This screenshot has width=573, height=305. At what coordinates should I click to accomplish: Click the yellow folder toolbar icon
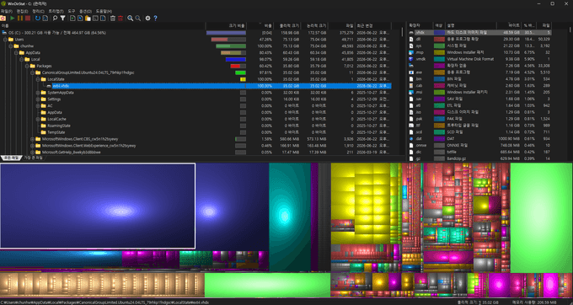(88, 18)
